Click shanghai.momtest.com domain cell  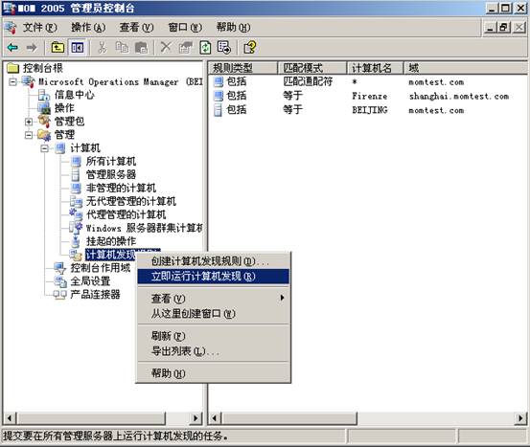click(459, 97)
